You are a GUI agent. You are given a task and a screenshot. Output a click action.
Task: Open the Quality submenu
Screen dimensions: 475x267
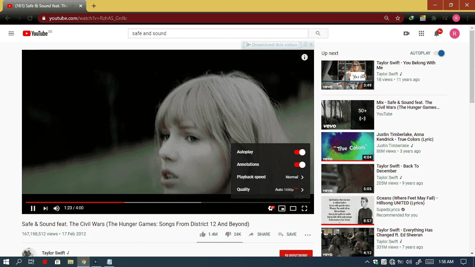point(270,189)
